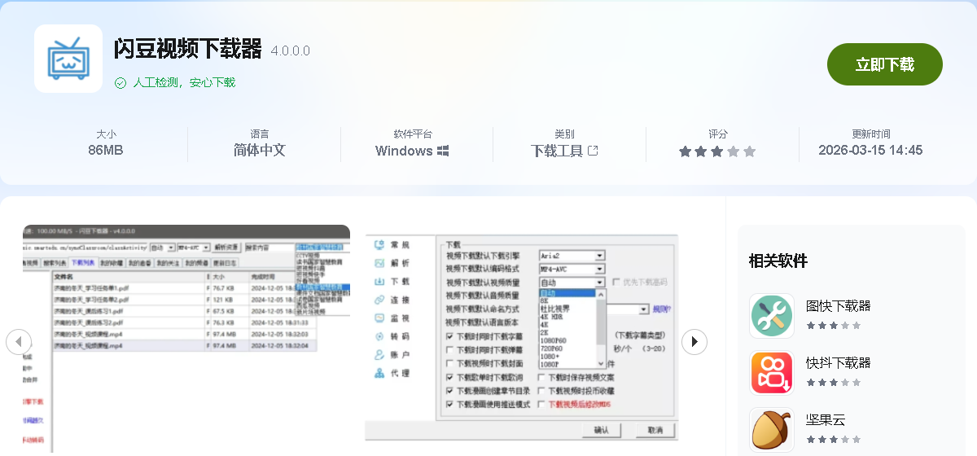Open the external link icon beside 下载工具
This screenshot has width=977, height=456.
pyautogui.click(x=593, y=151)
